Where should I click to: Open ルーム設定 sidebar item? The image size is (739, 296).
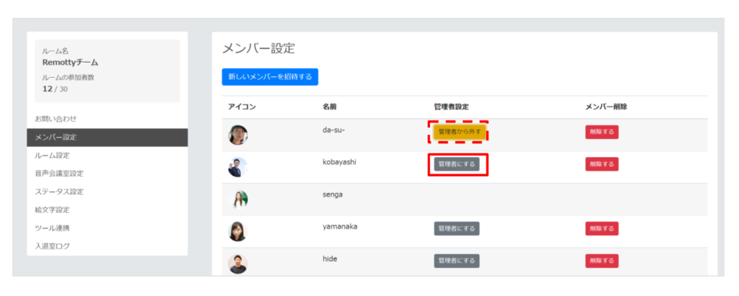[x=108, y=156]
